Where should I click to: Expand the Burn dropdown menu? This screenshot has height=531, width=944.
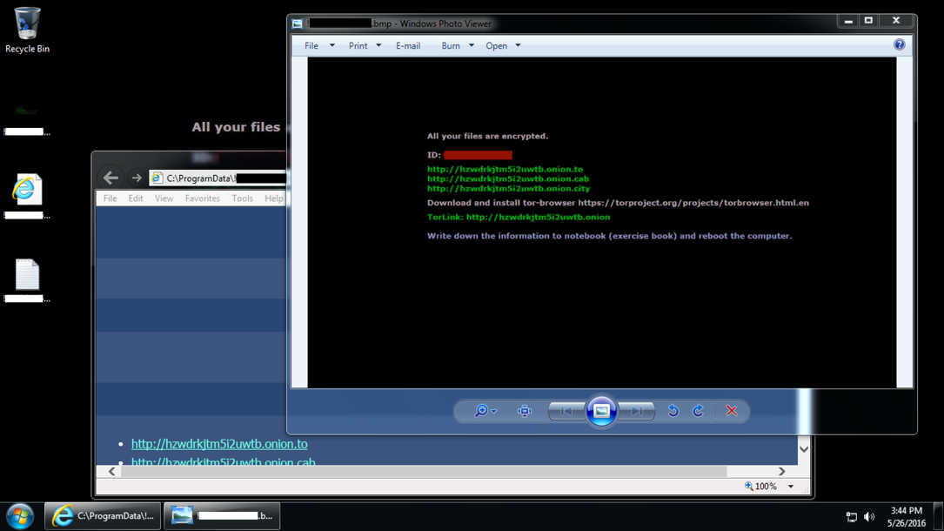point(457,46)
